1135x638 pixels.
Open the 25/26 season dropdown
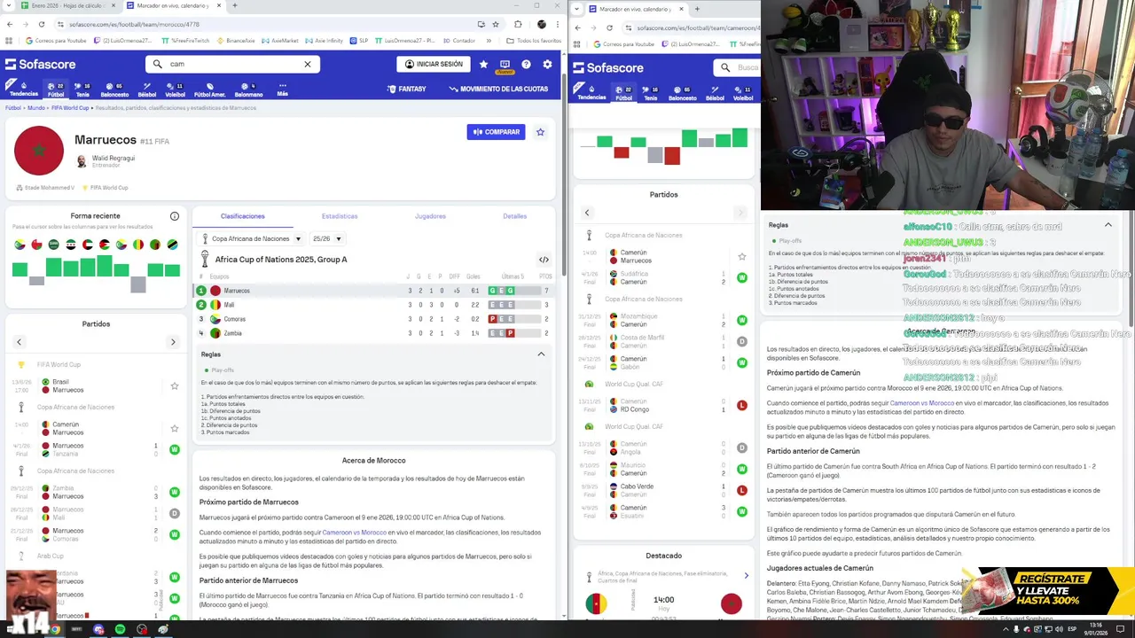coord(327,238)
